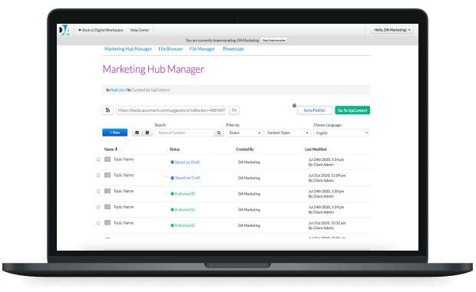Open the Choose Language dropdown

pos(341,133)
